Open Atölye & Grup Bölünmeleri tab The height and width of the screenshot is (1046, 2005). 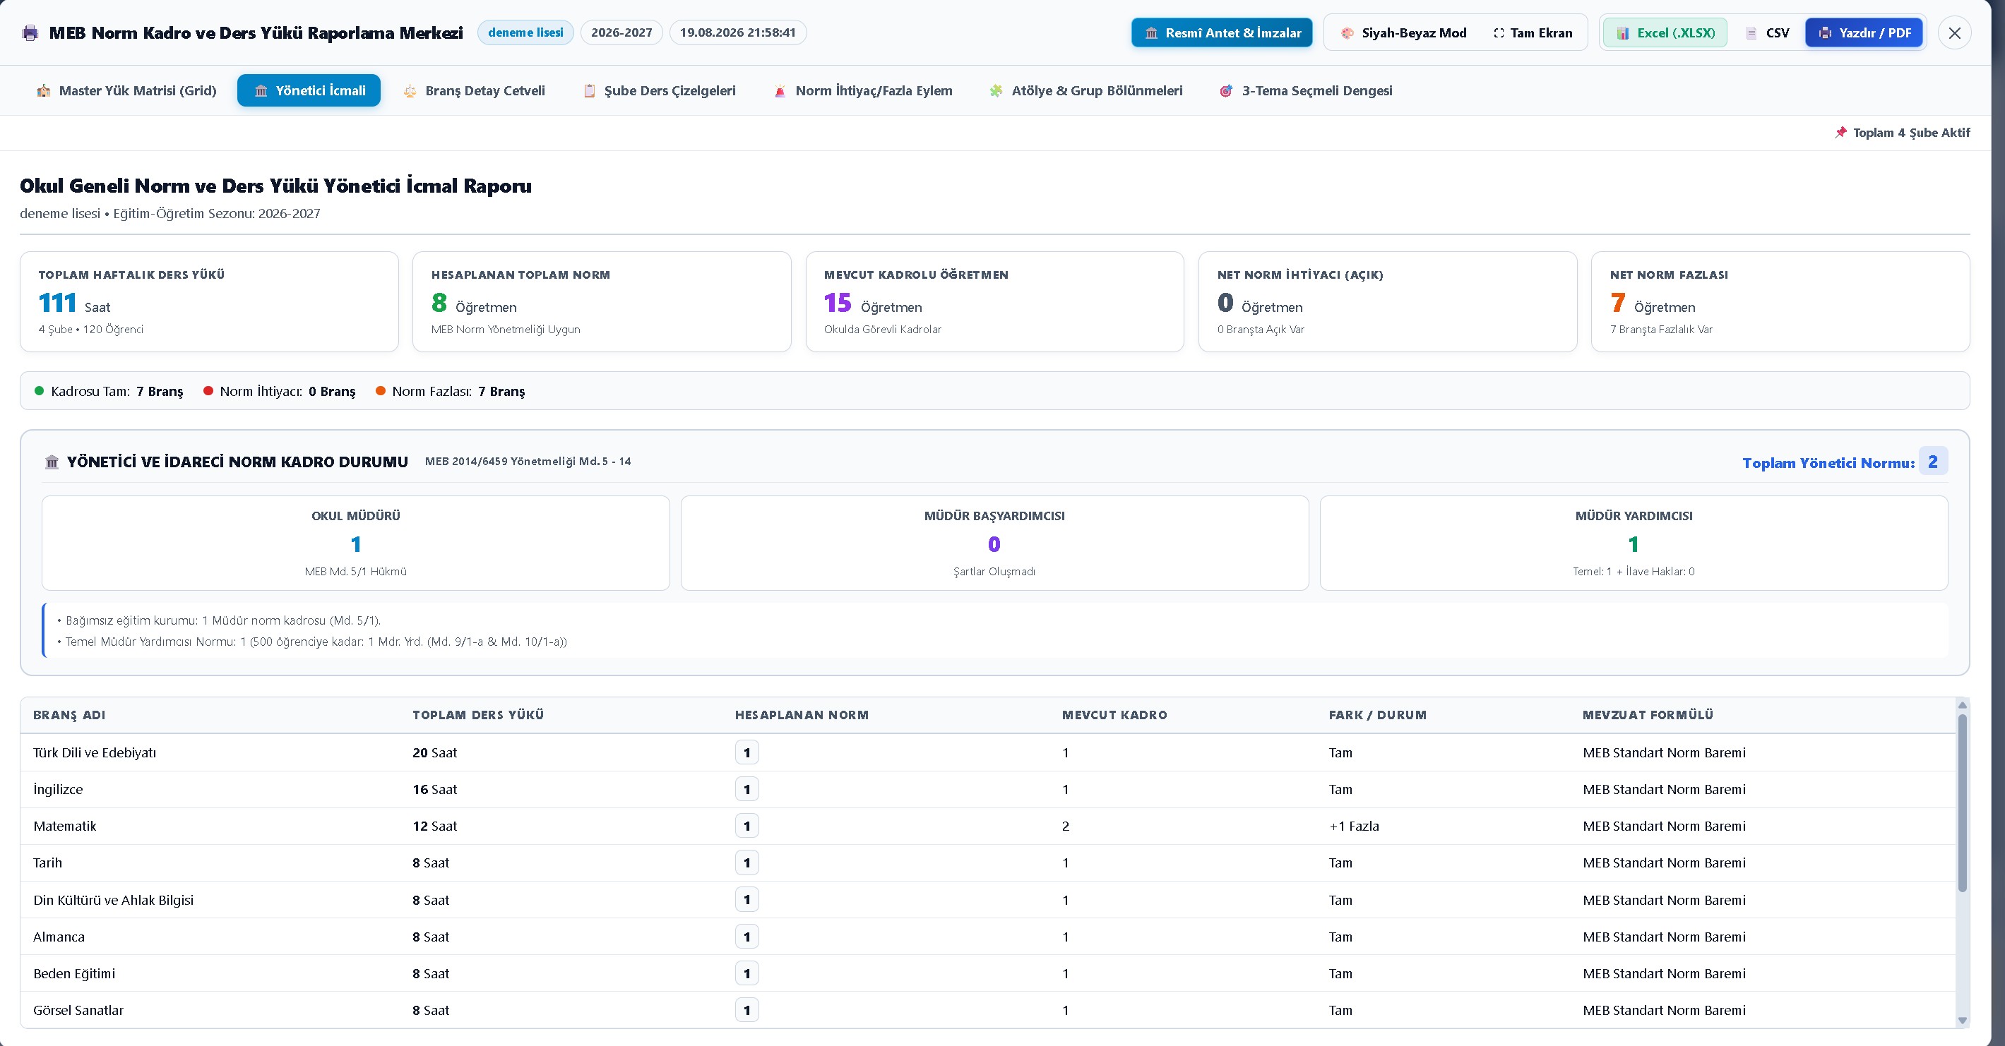pyautogui.click(x=1085, y=91)
